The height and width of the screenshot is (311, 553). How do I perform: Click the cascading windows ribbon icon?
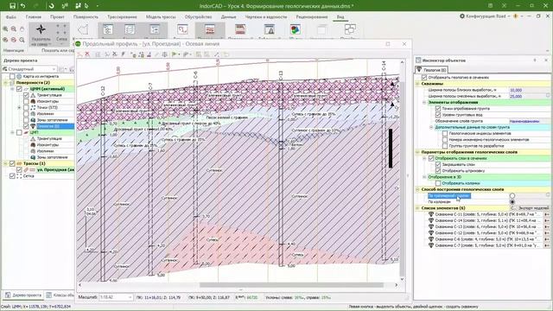click(x=350, y=29)
